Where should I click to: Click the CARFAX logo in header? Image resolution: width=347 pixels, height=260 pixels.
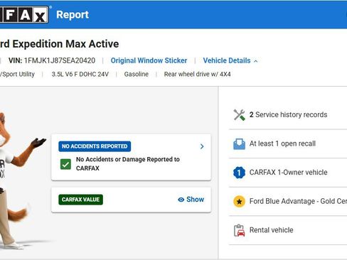click(23, 15)
